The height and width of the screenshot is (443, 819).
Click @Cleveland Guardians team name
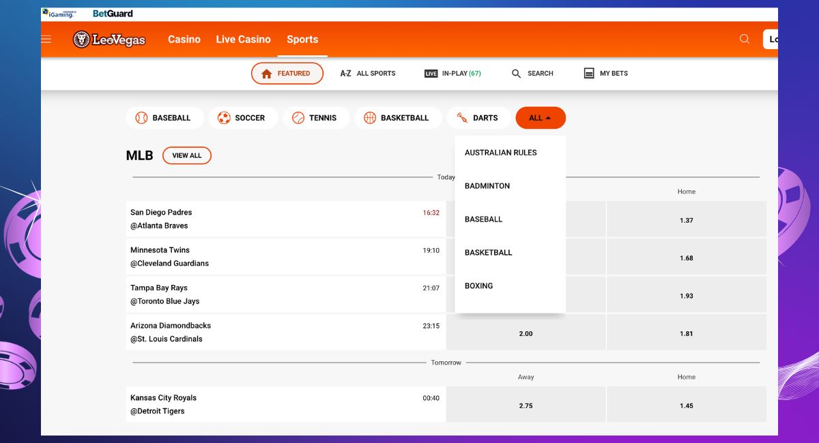click(x=169, y=263)
